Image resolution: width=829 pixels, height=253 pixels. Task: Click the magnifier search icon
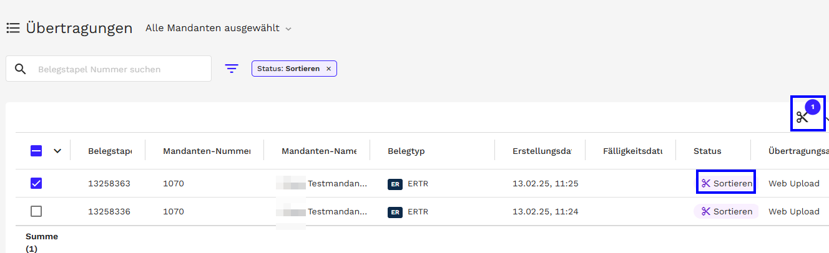coord(20,69)
